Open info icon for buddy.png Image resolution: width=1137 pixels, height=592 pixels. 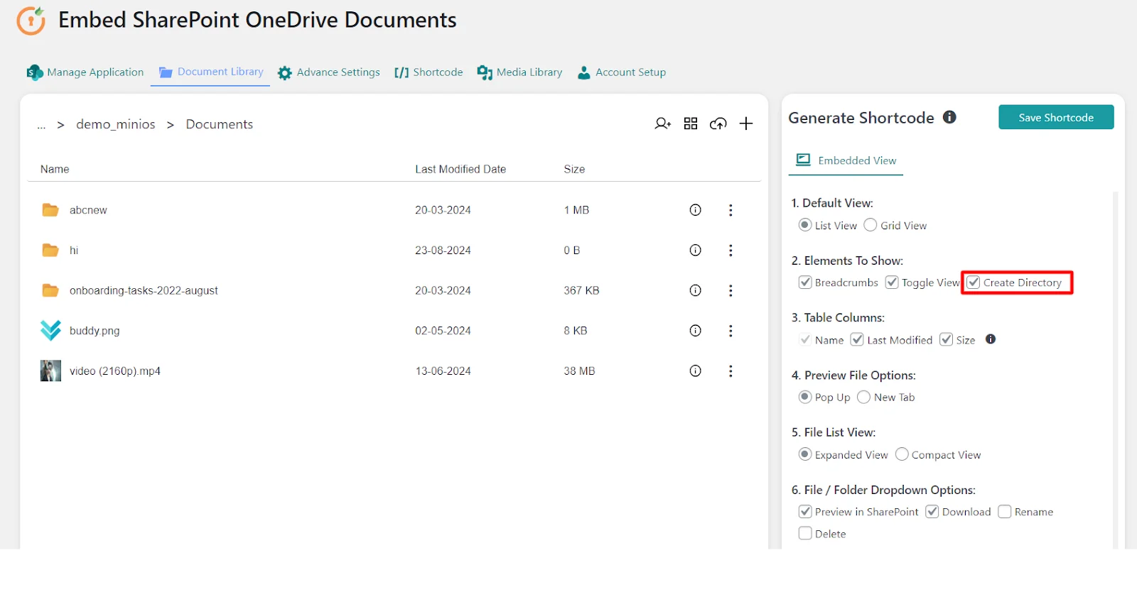696,331
